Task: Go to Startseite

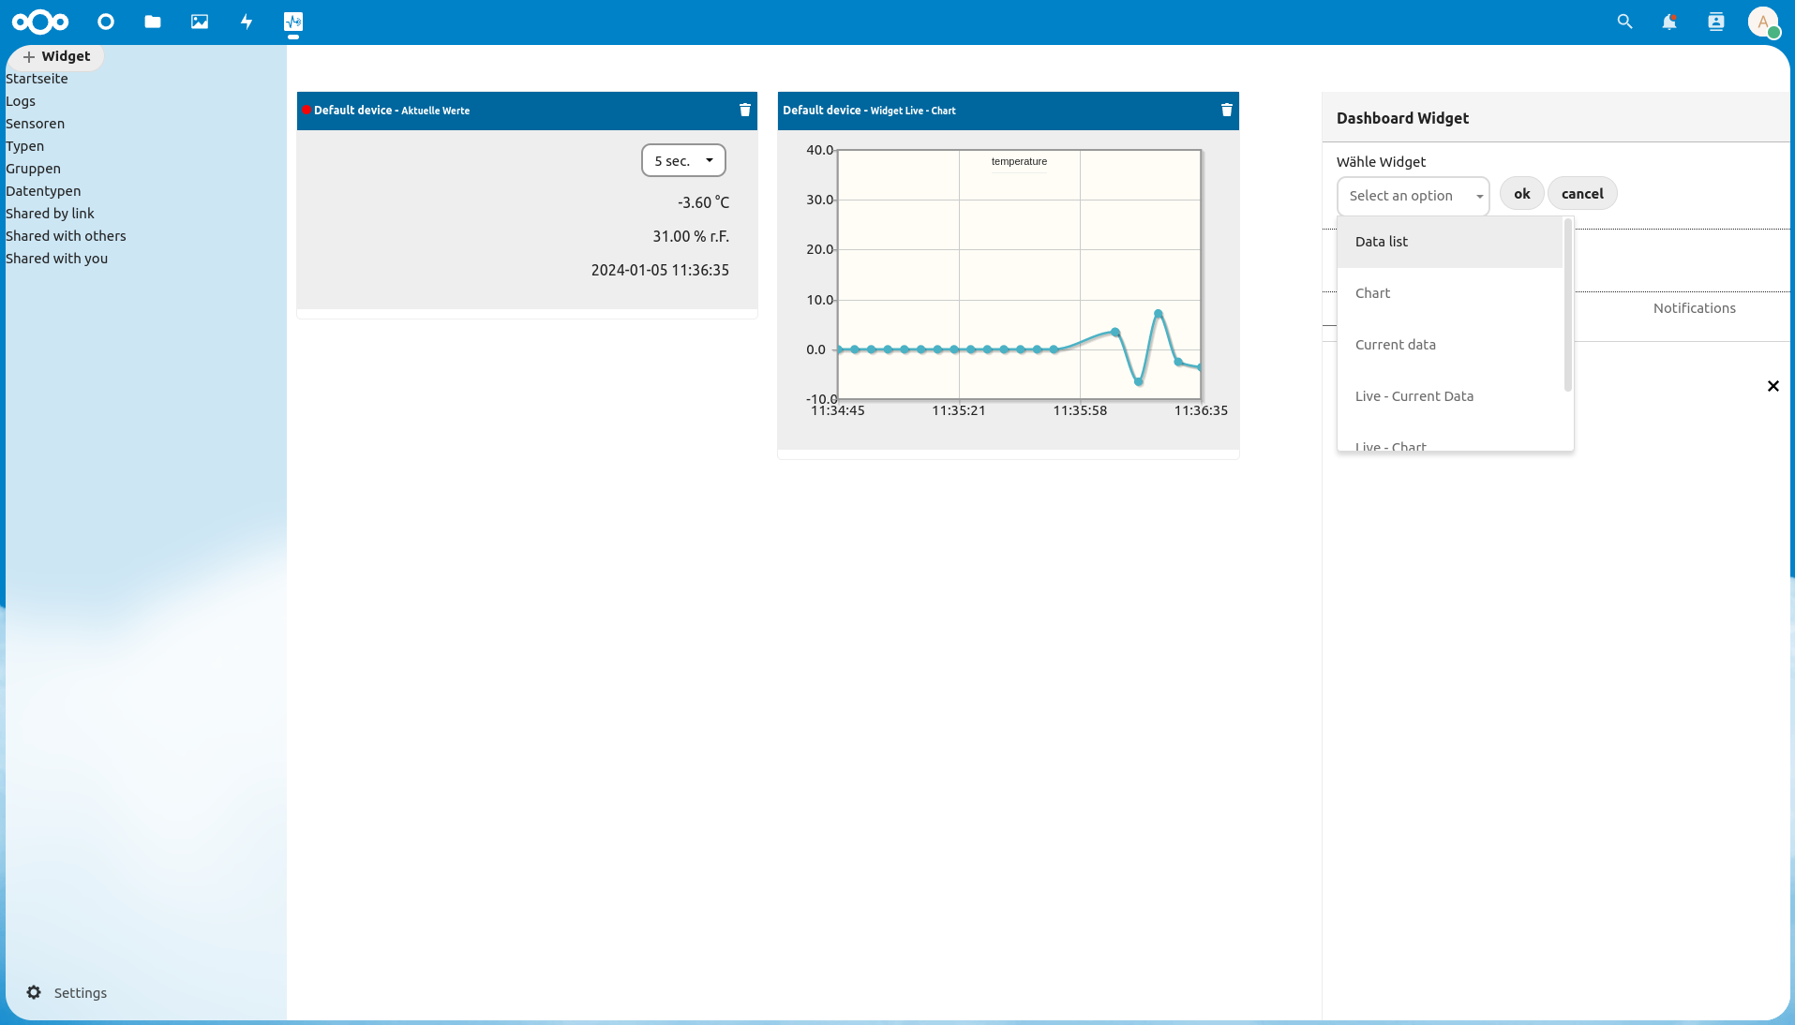Action: point(37,79)
